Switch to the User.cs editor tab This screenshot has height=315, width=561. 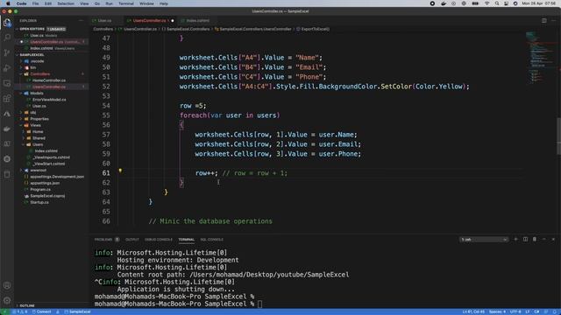(103, 21)
